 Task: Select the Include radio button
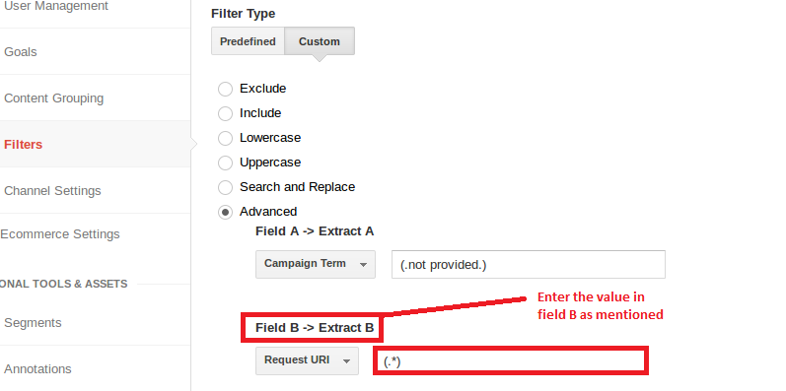[225, 113]
